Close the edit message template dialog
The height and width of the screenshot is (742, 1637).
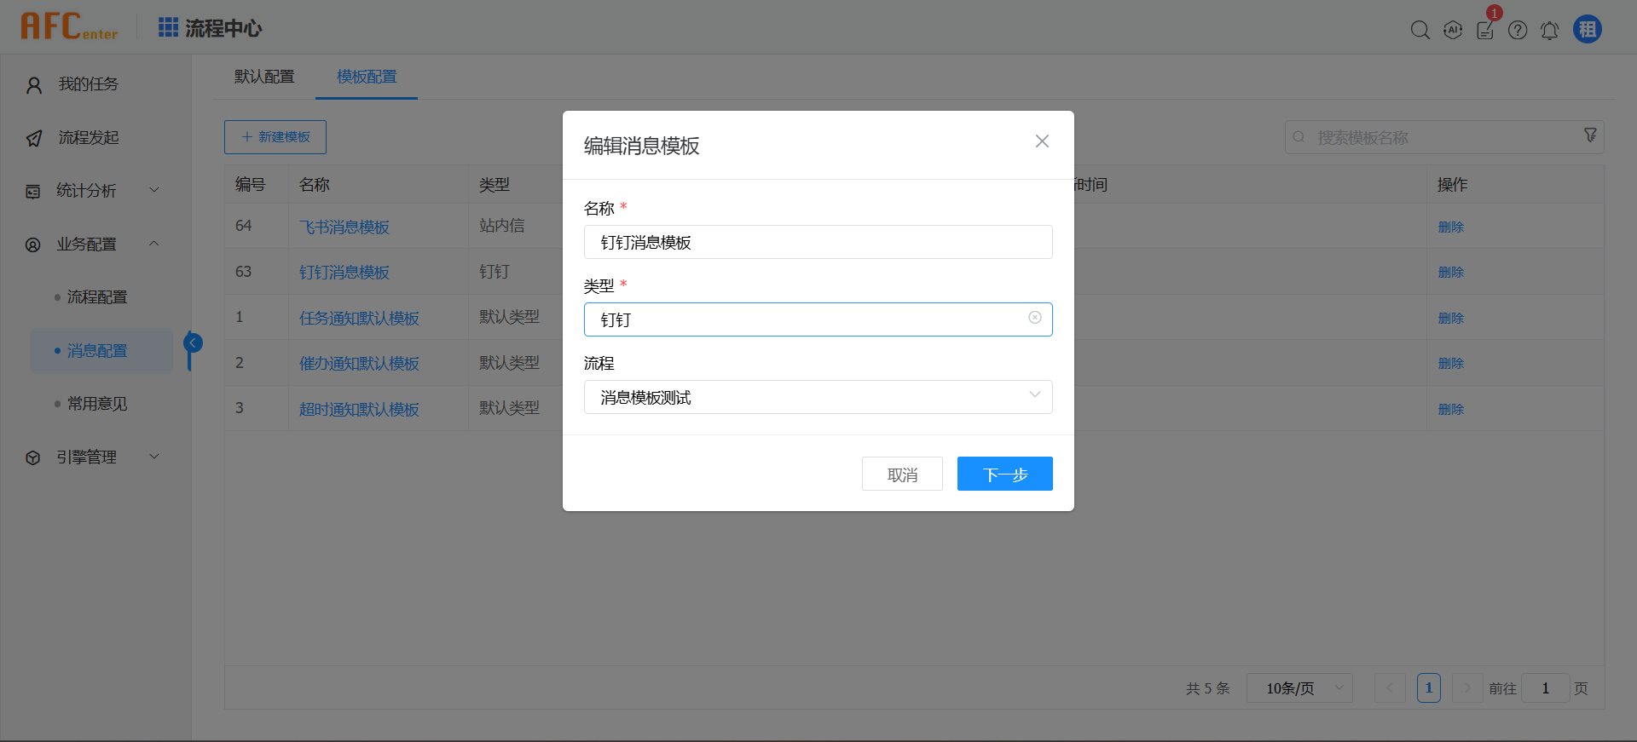[1042, 141]
